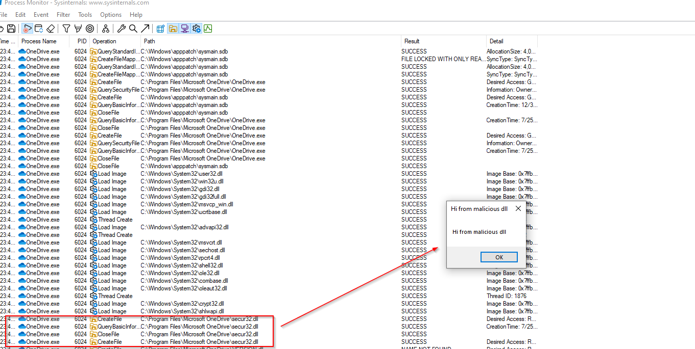Open the Filter menu
Image resolution: width=695 pixels, height=349 pixels.
[63, 15]
